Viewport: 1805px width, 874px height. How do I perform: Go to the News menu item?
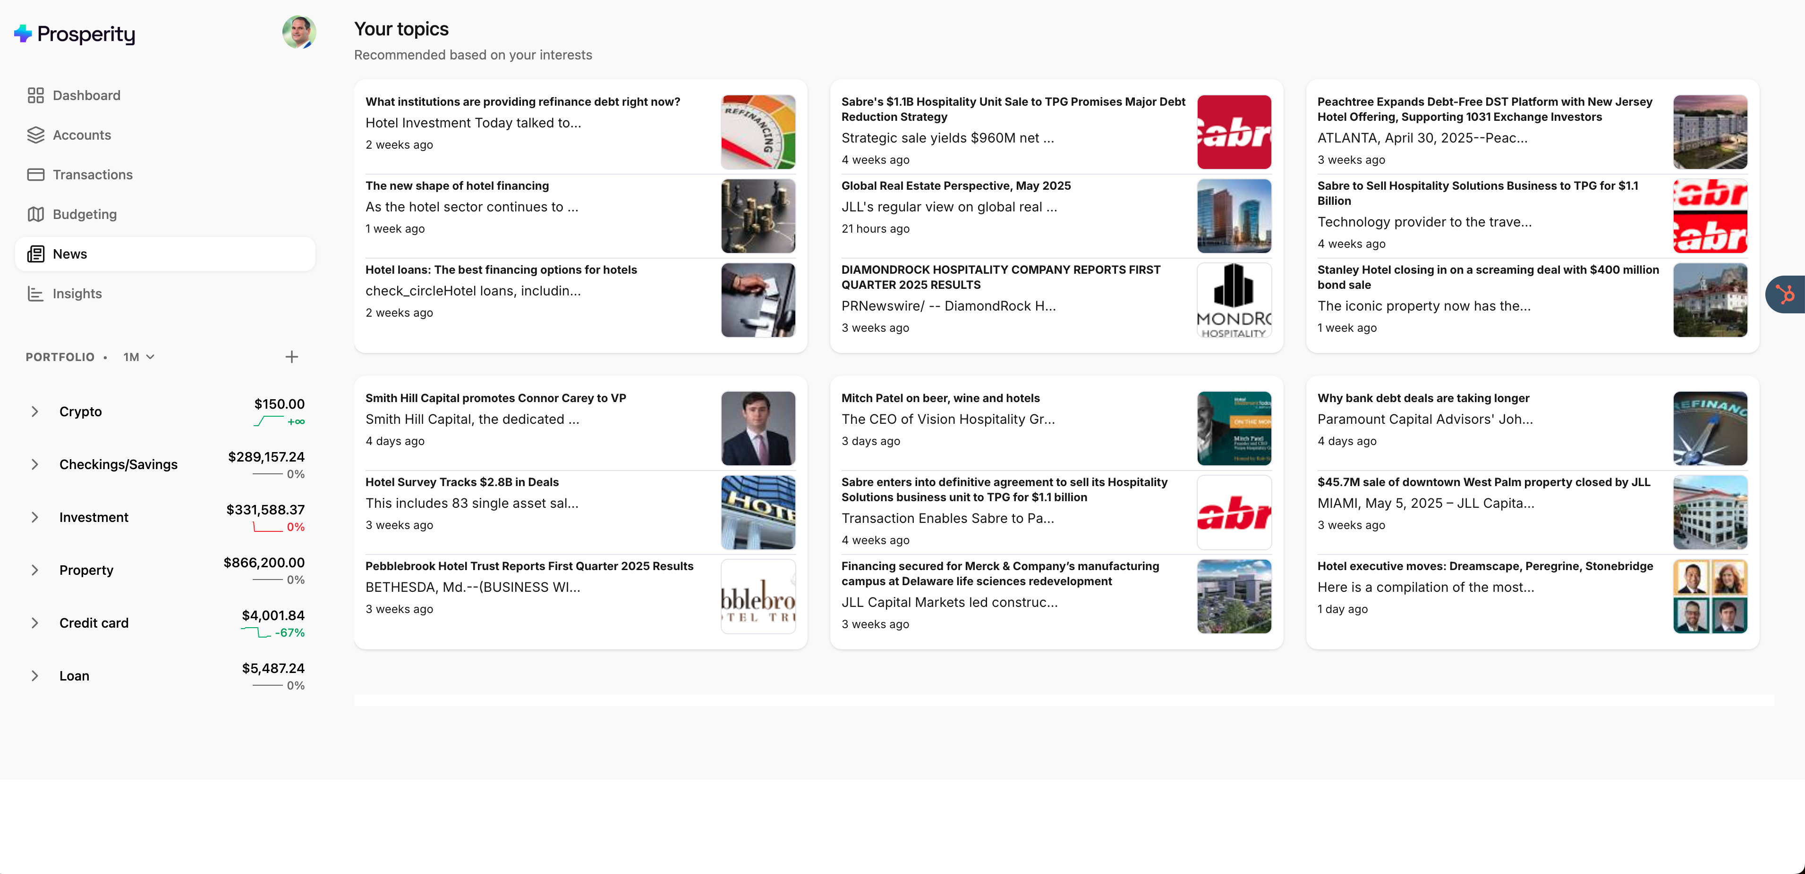[70, 254]
